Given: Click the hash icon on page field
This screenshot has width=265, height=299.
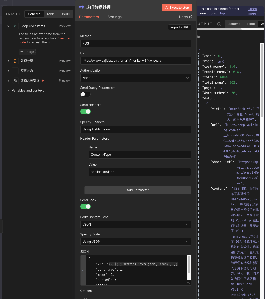Looking at the screenshot, I should tap(22, 52).
